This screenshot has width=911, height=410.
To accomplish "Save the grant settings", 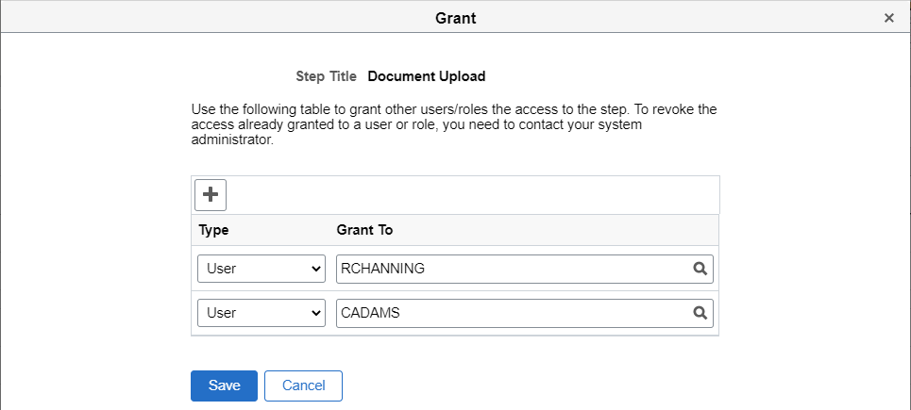I will (x=224, y=385).
